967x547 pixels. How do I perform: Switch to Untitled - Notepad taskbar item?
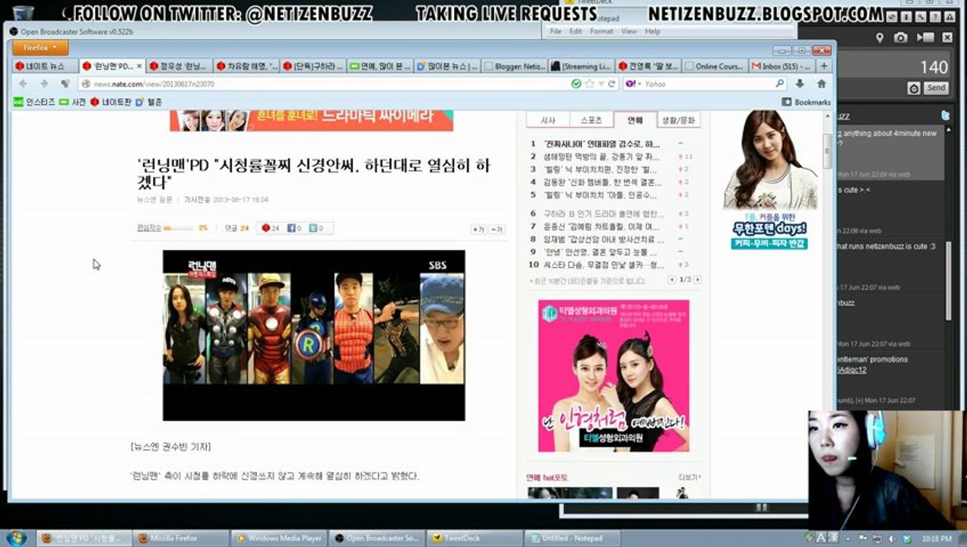(x=572, y=538)
